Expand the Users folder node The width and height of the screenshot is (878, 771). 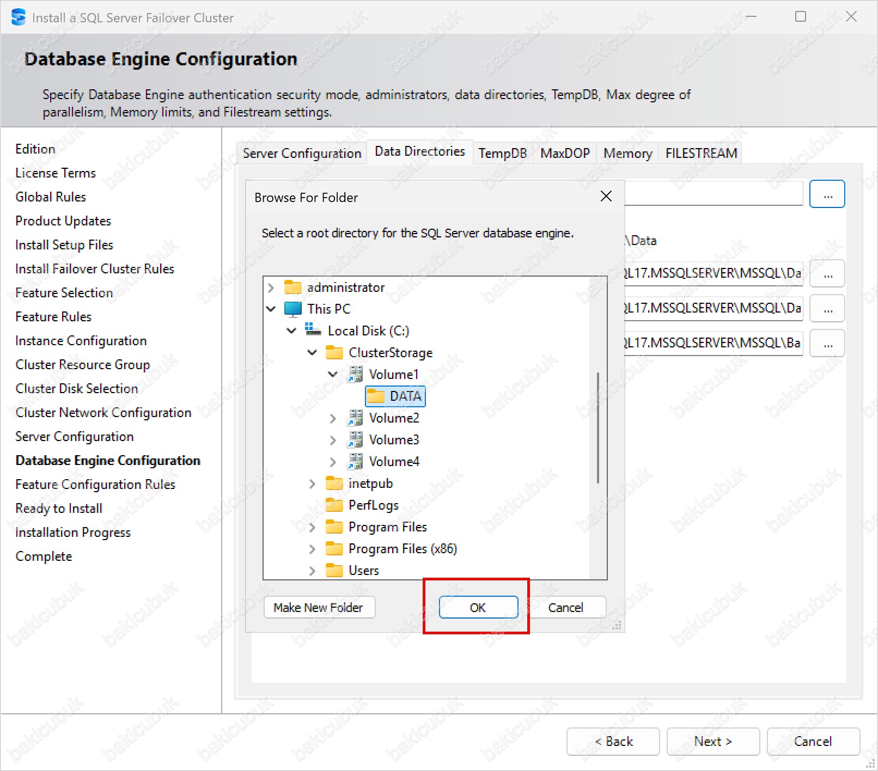(312, 571)
